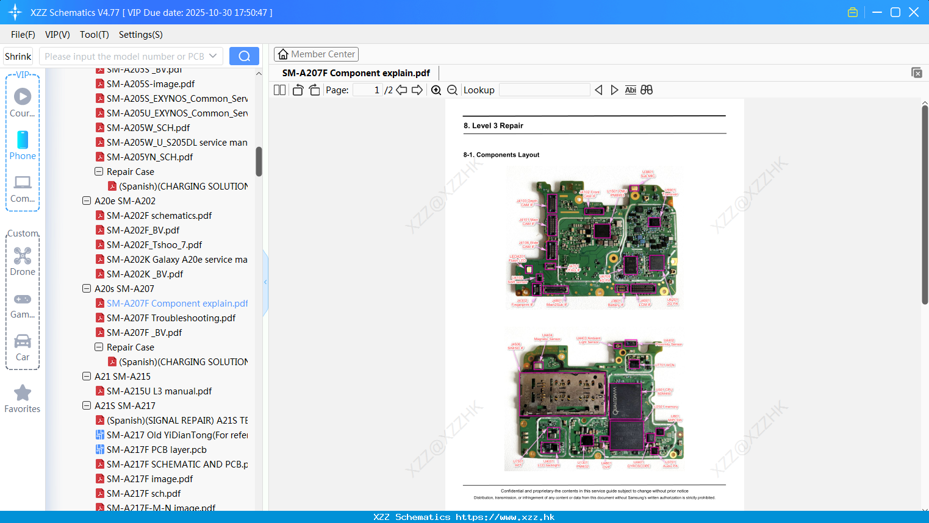Open SM-A217F image.pdf file

click(x=144, y=479)
